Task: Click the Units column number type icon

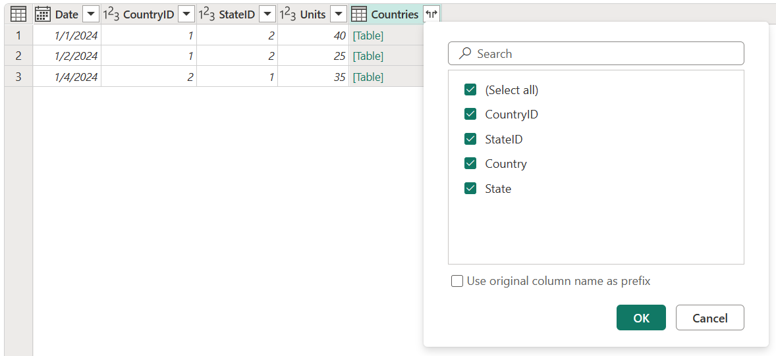Action: coord(287,14)
